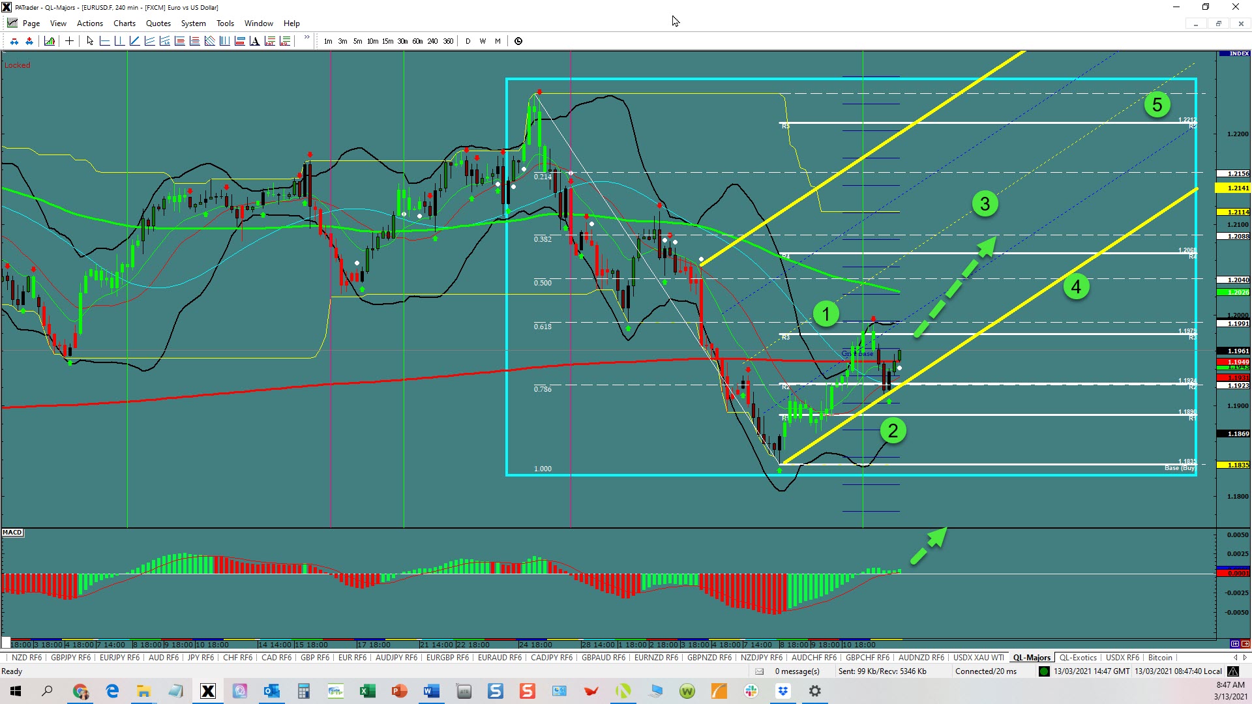Switch to Daily timeframe D
This screenshot has width=1252, height=704.
pyautogui.click(x=468, y=41)
